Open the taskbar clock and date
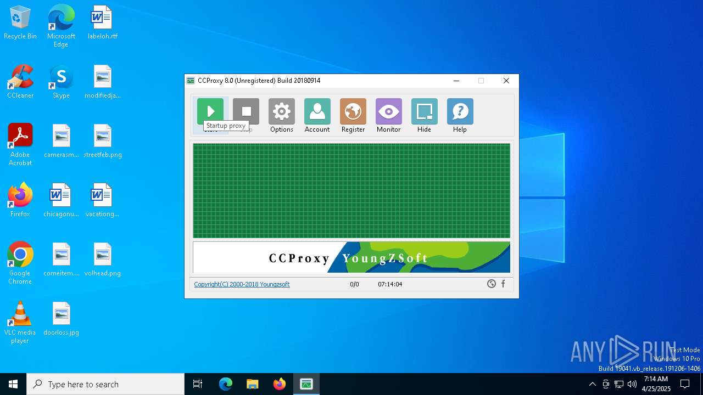Image resolution: width=703 pixels, height=395 pixels. point(656,384)
